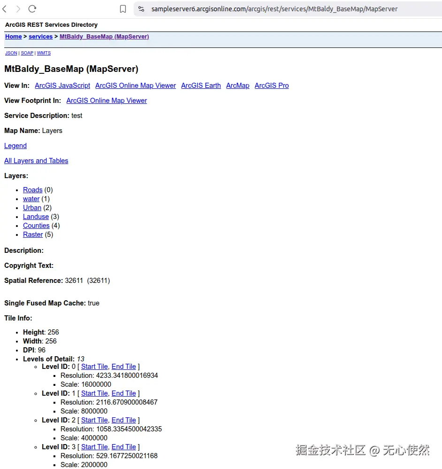Viewport: 442px width, 469px height.
Task: Open site settings icon in address bar
Action: coord(141,9)
